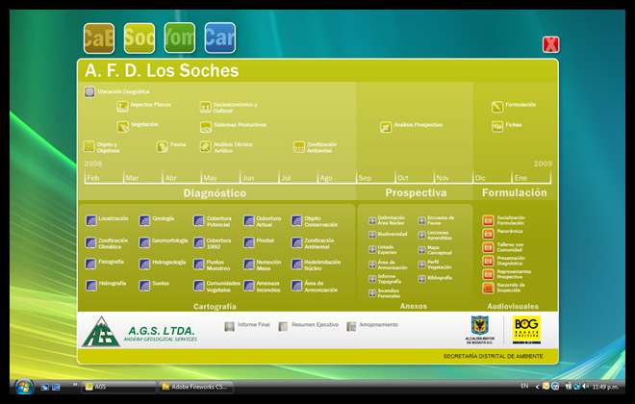Close the application with red X

550,44
